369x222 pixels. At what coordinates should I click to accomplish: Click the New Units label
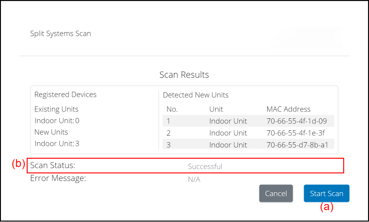pyautogui.click(x=52, y=132)
